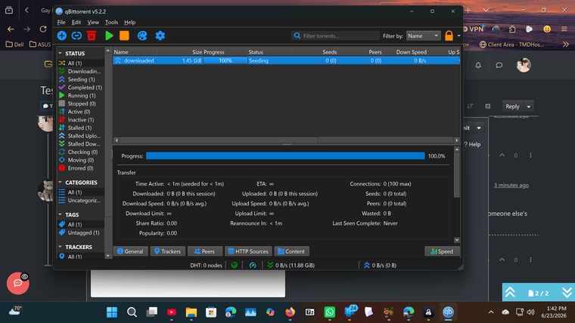575x323 pixels.
Task: Click the Name column header
Action: pyautogui.click(x=135, y=52)
